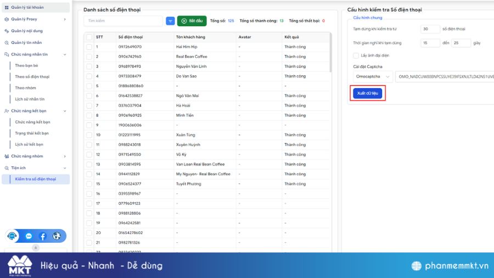Edit the pause-after count field showing 30
Image resolution: width=494 pixels, height=278 pixels.
(x=430, y=29)
